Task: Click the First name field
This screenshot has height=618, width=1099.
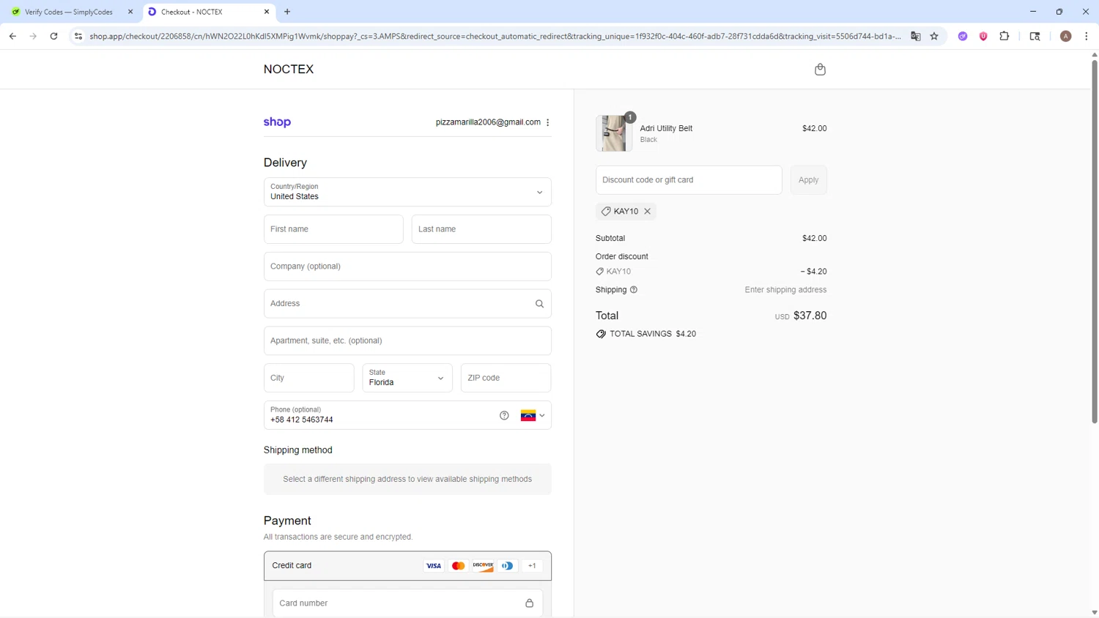Action: [x=333, y=229]
